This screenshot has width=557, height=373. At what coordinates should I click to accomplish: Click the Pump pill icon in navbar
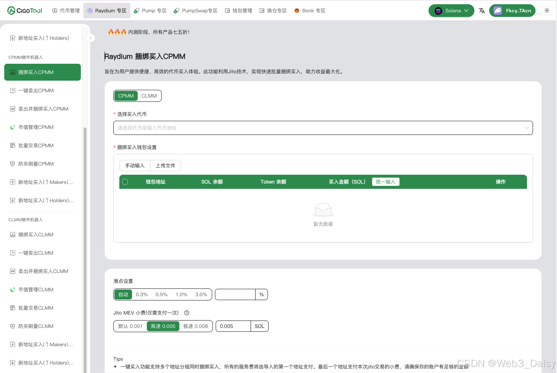[x=137, y=11]
